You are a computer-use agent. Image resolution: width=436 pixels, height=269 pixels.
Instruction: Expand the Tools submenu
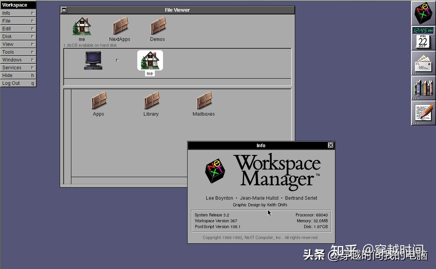[x=18, y=52]
